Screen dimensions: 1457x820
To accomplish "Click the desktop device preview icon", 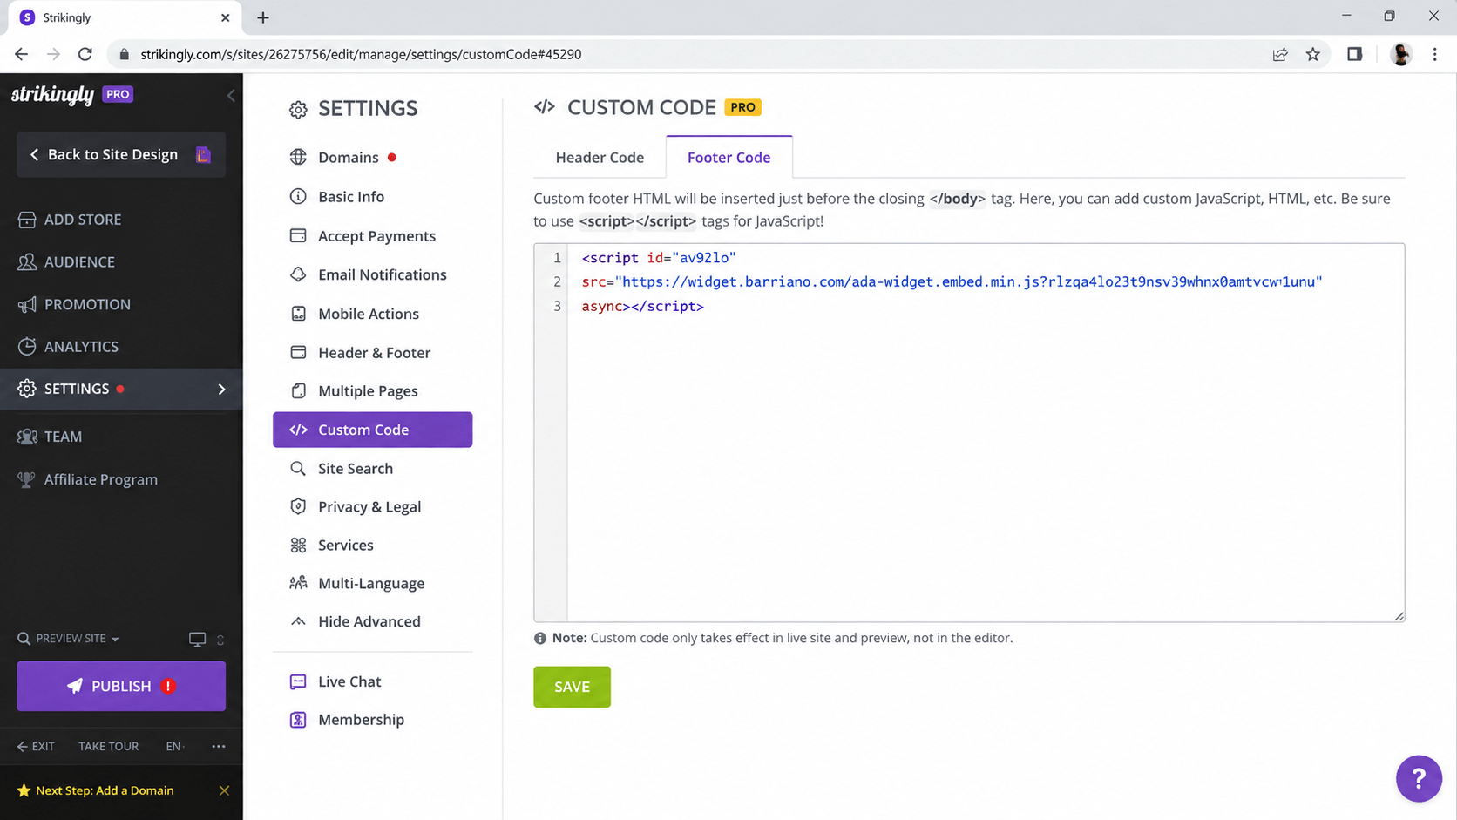I will [198, 640].
